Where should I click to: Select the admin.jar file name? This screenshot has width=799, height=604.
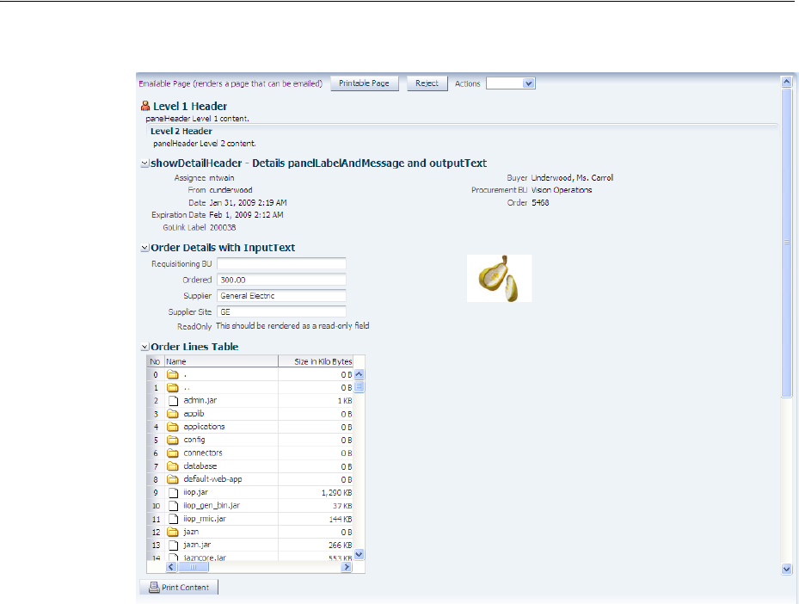coord(200,401)
